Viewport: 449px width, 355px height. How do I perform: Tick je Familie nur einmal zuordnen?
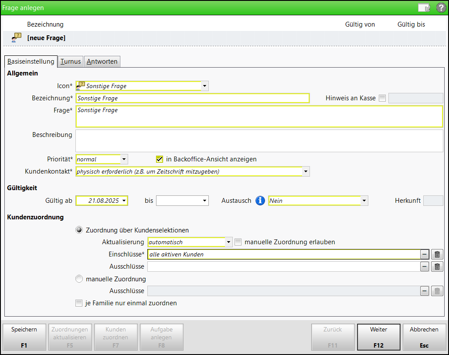pos(79,303)
